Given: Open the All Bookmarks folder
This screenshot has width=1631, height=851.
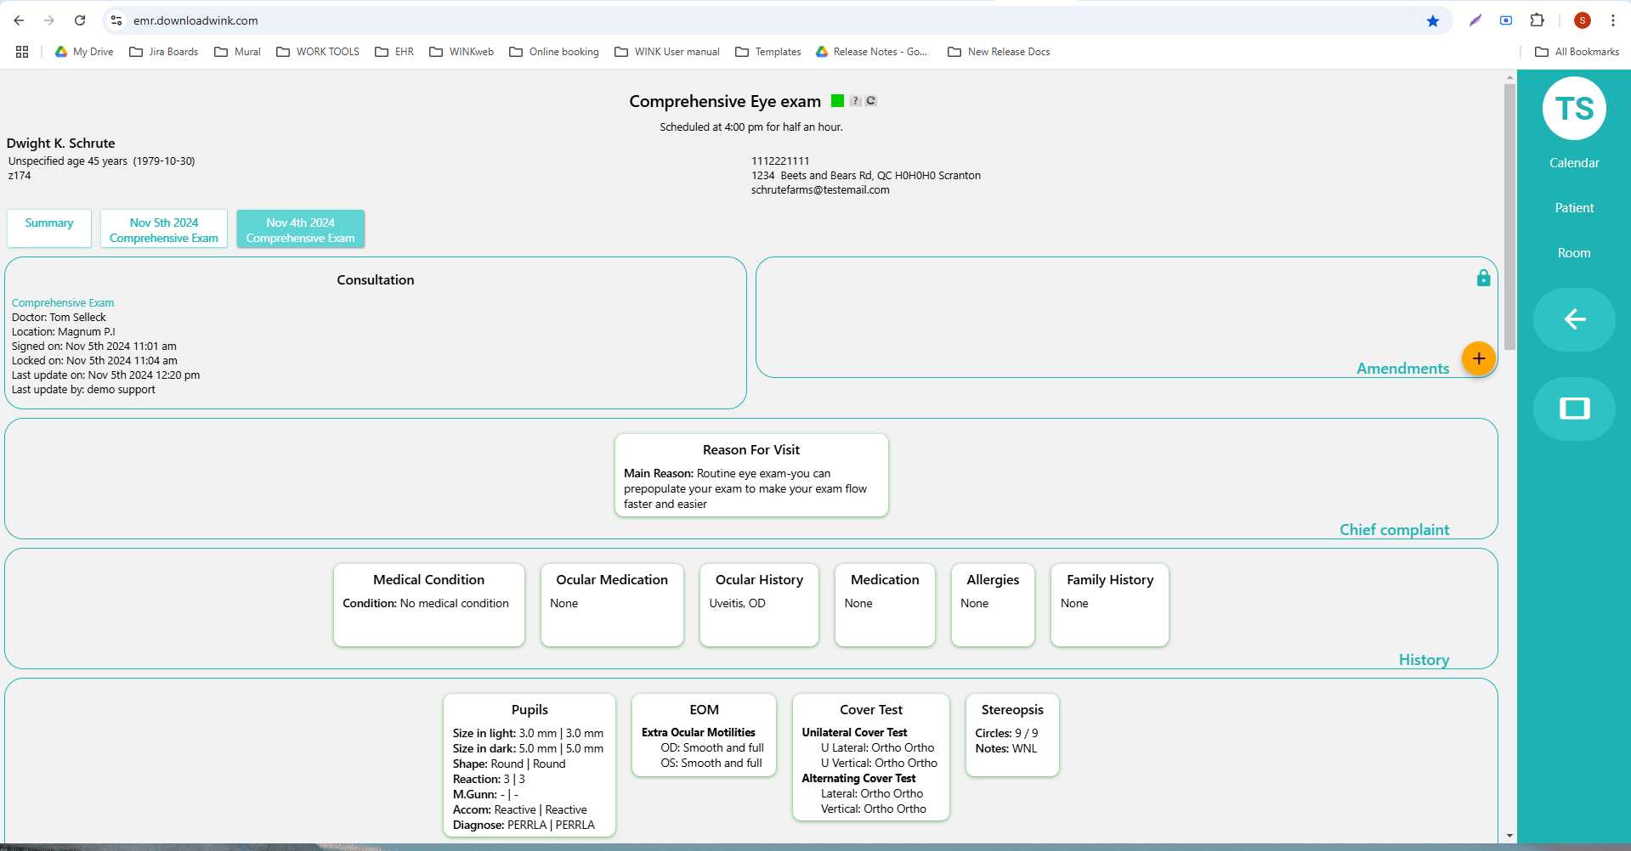Looking at the screenshot, I should [1577, 52].
